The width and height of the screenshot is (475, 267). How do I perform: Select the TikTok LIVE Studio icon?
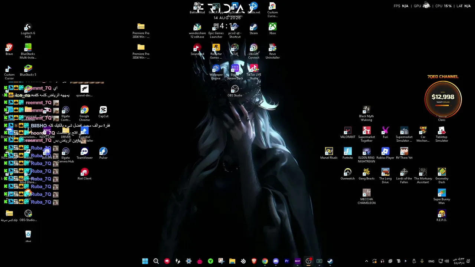tap(253, 72)
